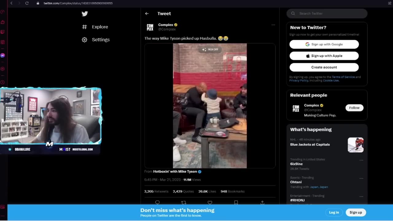Click the share icon under the tweet
Viewport: 393px width, 221px height.
click(x=262, y=202)
